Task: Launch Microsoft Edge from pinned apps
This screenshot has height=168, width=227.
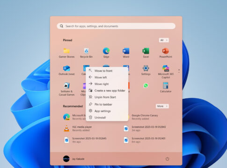Action: click(106, 53)
